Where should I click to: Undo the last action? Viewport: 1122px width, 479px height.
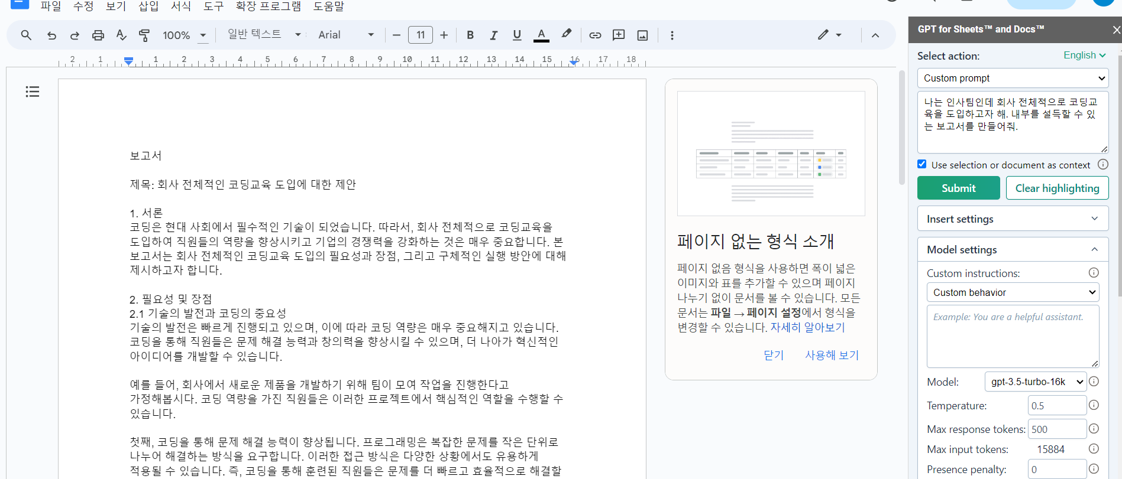point(51,35)
